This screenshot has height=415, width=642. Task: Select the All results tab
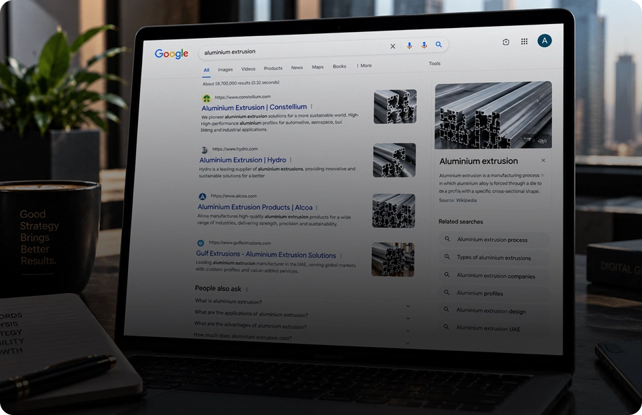tap(207, 70)
